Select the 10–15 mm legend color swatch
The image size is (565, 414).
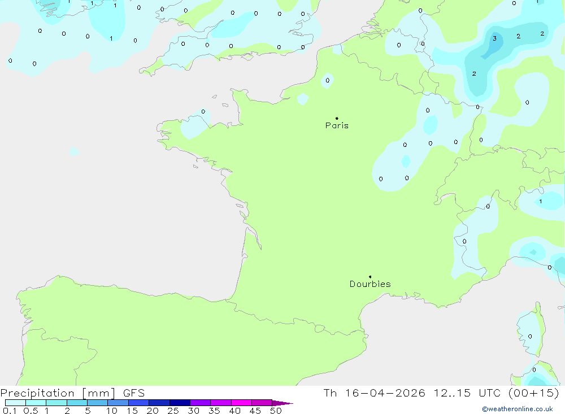(118, 403)
